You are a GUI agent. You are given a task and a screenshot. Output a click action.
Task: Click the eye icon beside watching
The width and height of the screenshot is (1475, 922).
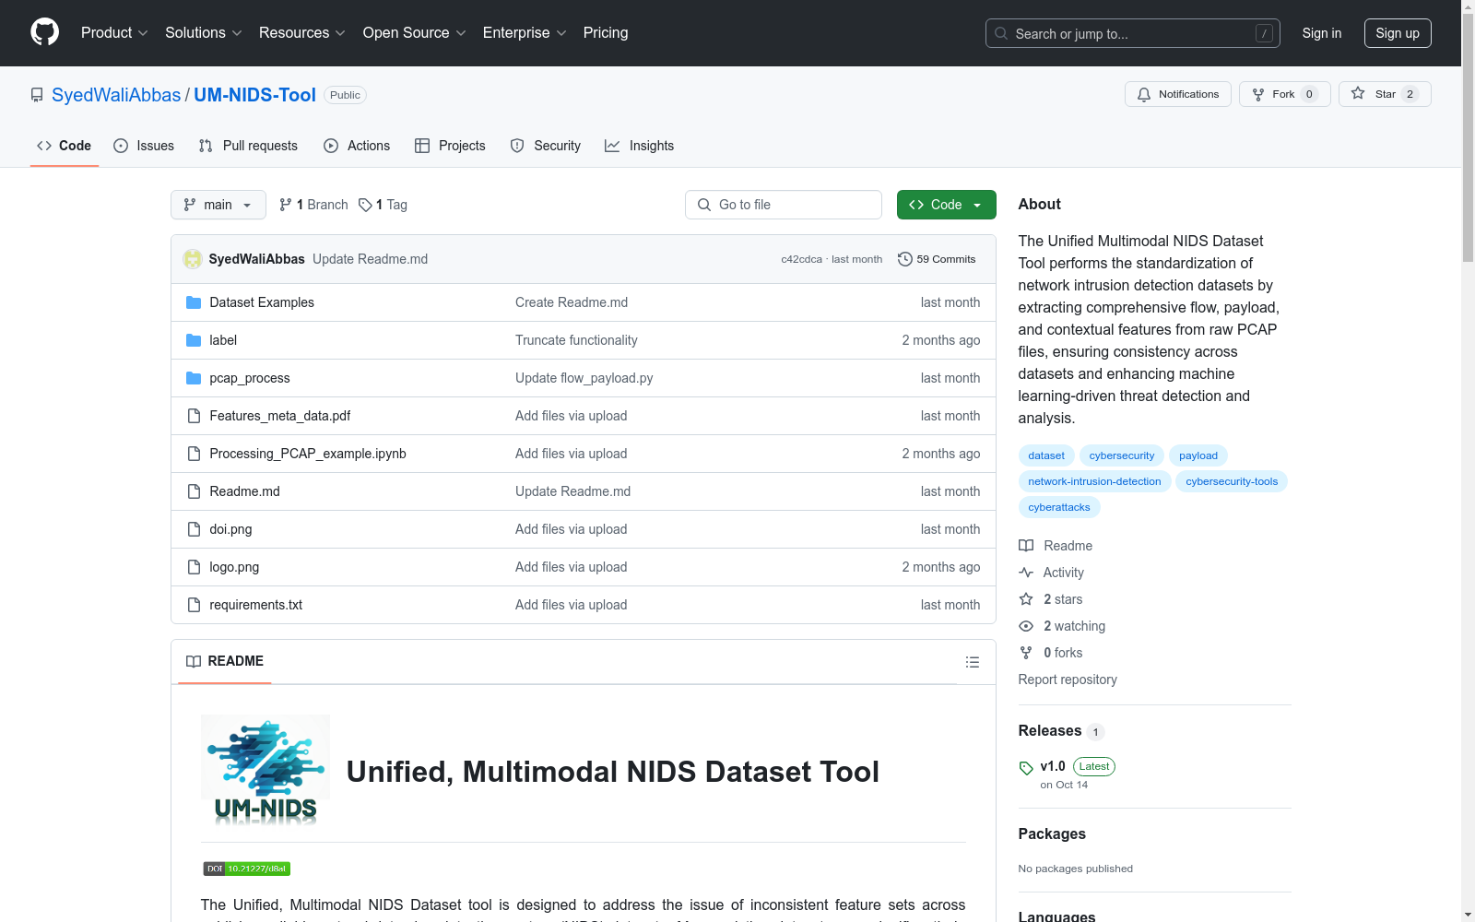(x=1026, y=626)
